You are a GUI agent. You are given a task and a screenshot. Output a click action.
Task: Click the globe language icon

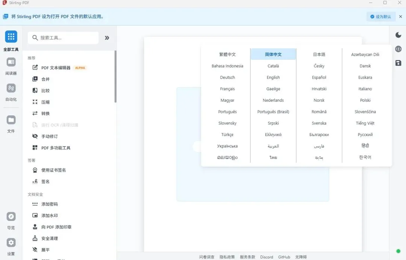coord(398,49)
